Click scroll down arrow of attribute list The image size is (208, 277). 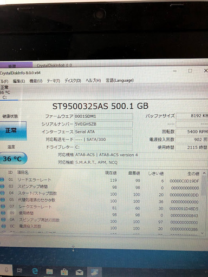point(203,233)
